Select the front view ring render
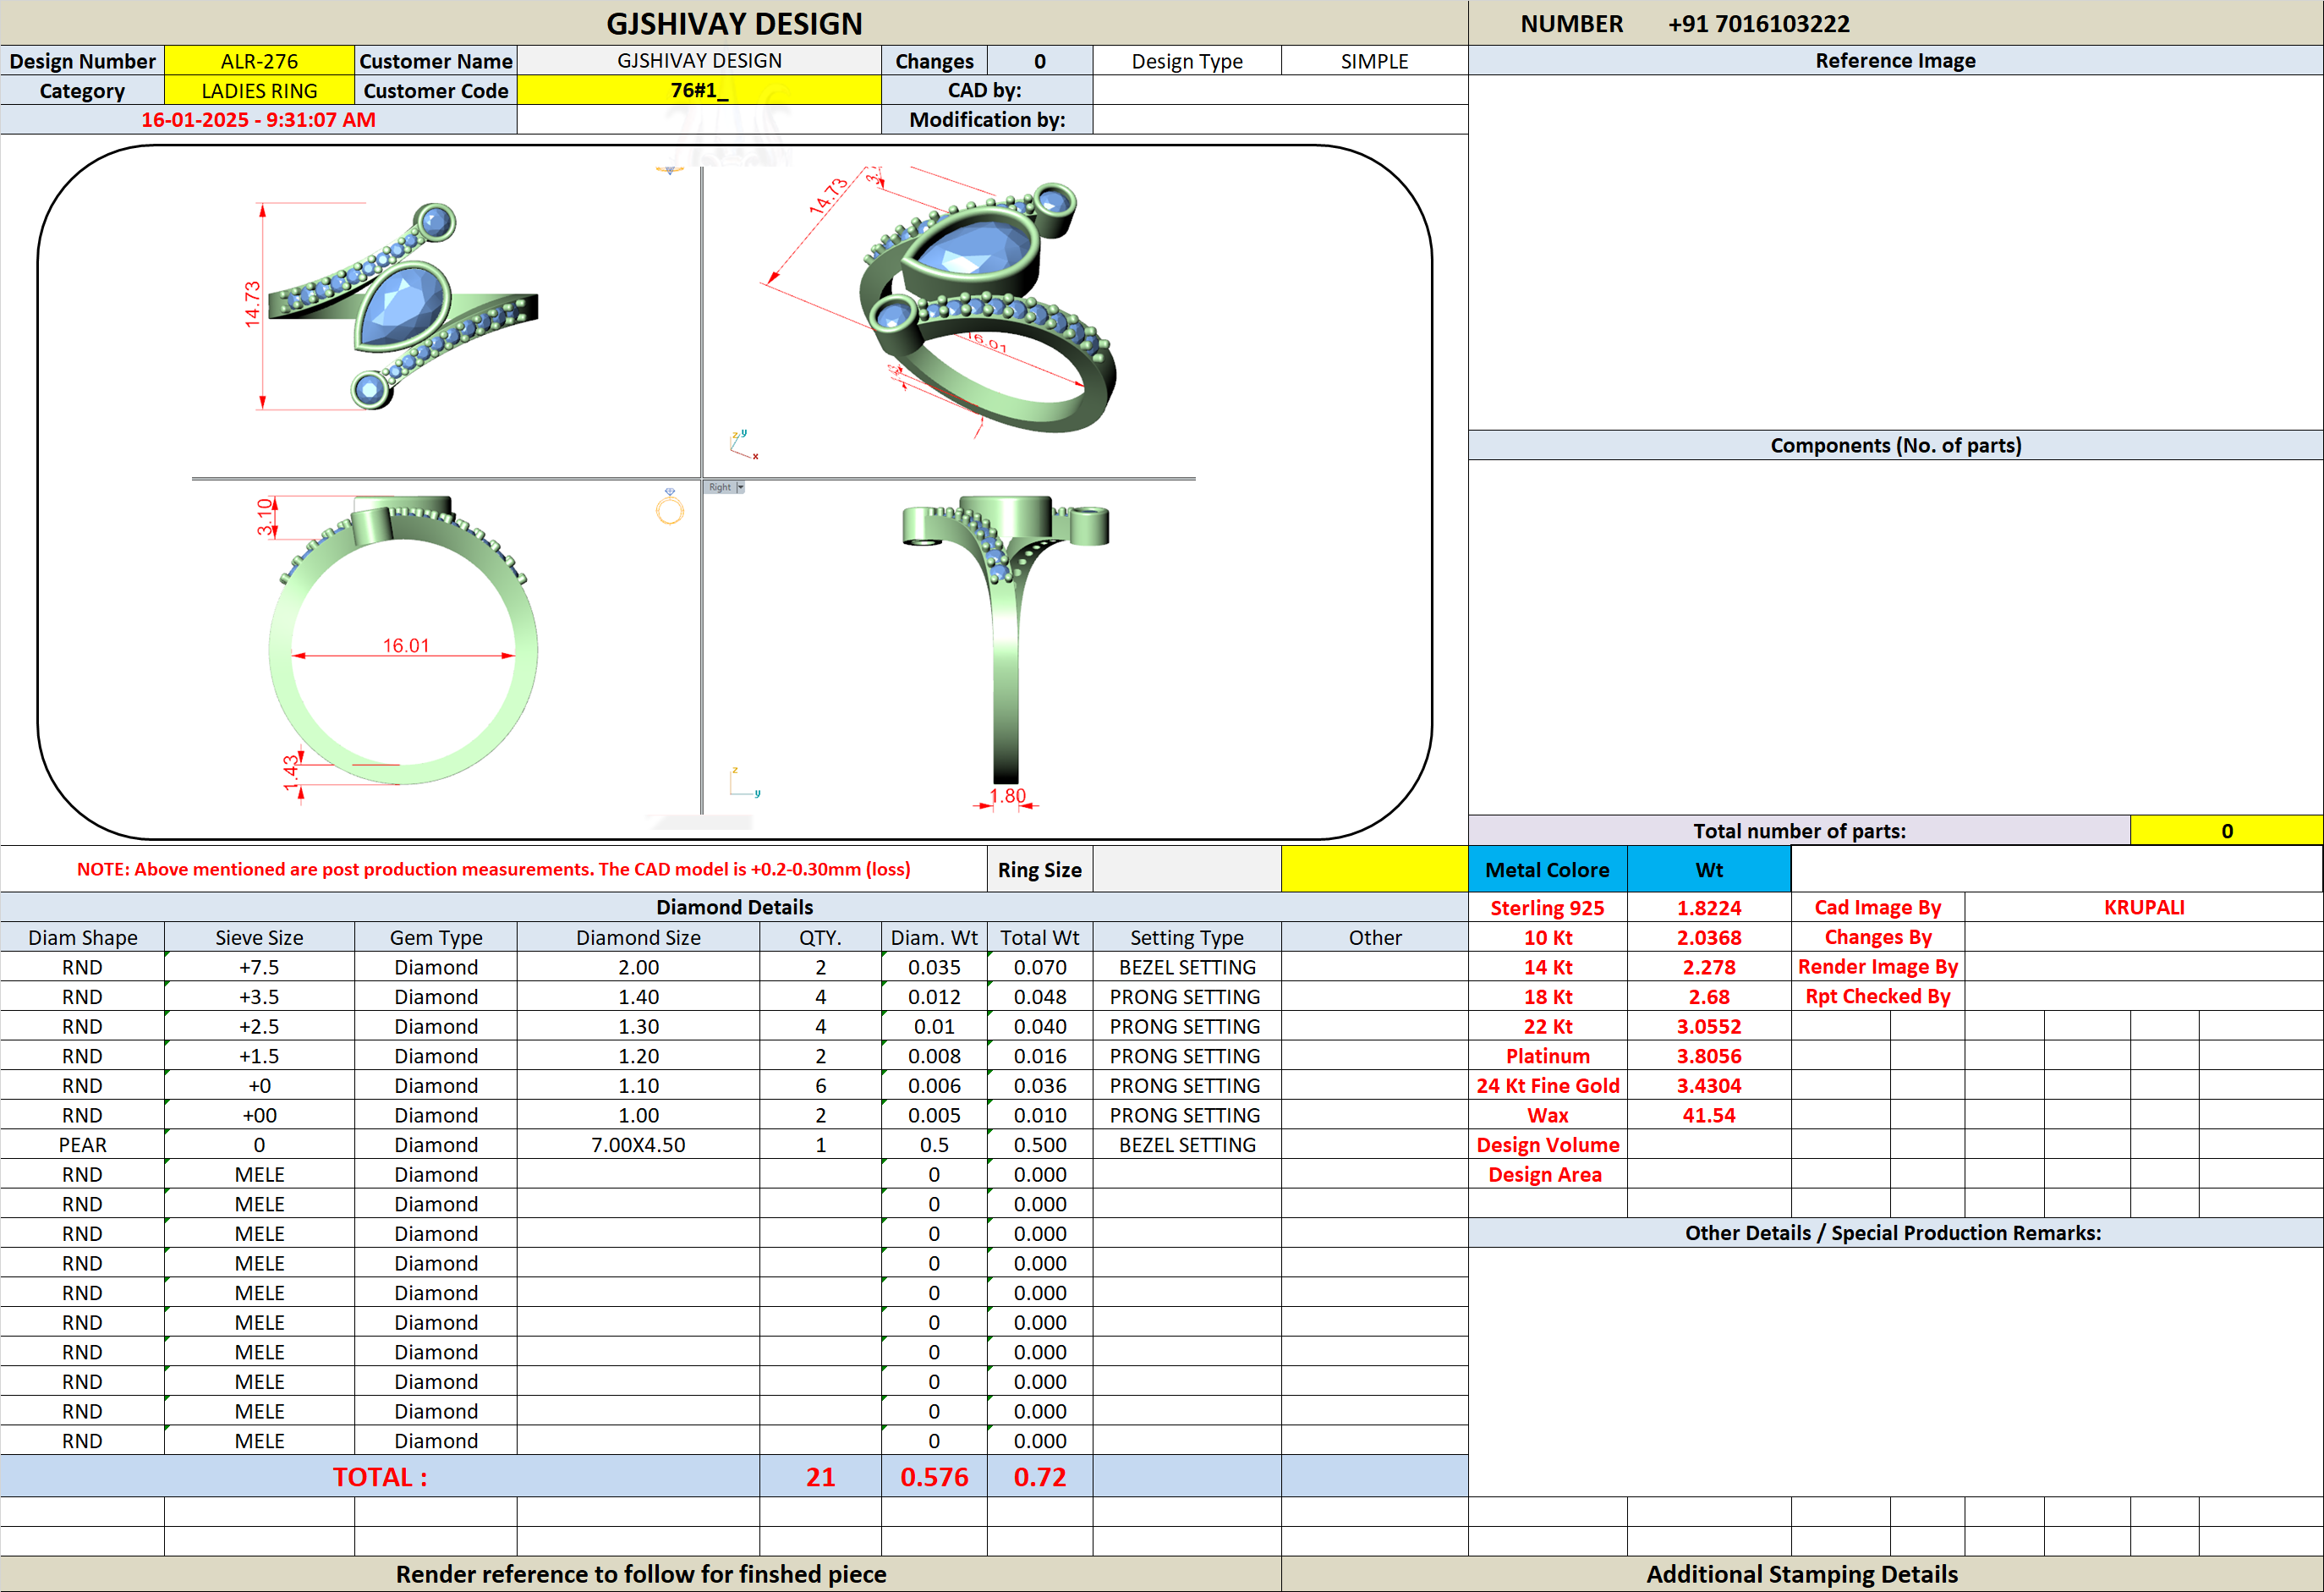The width and height of the screenshot is (2324, 1592). coord(403,640)
